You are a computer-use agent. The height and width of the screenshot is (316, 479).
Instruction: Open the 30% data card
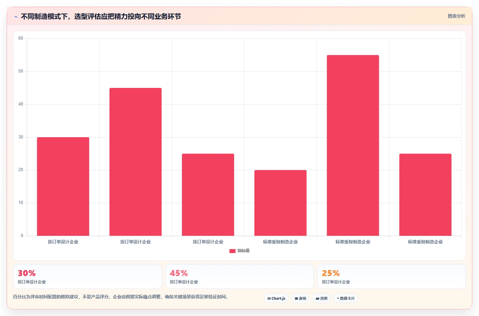point(87,276)
